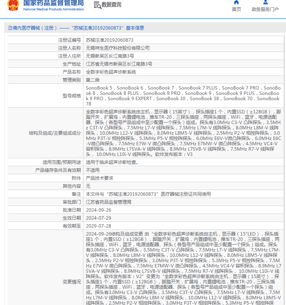Click the 其他内容 value 无
Screen dimensions: 286x305
(88, 186)
